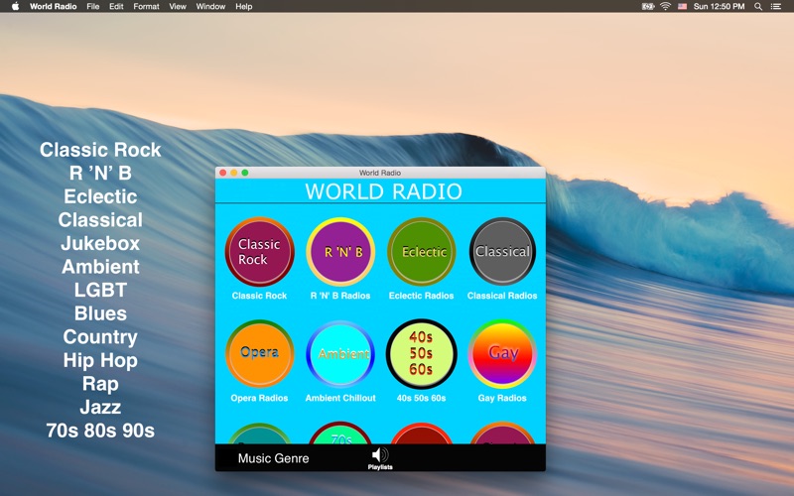Click the Opera Radios label
This screenshot has width=794, height=496.
click(259, 398)
